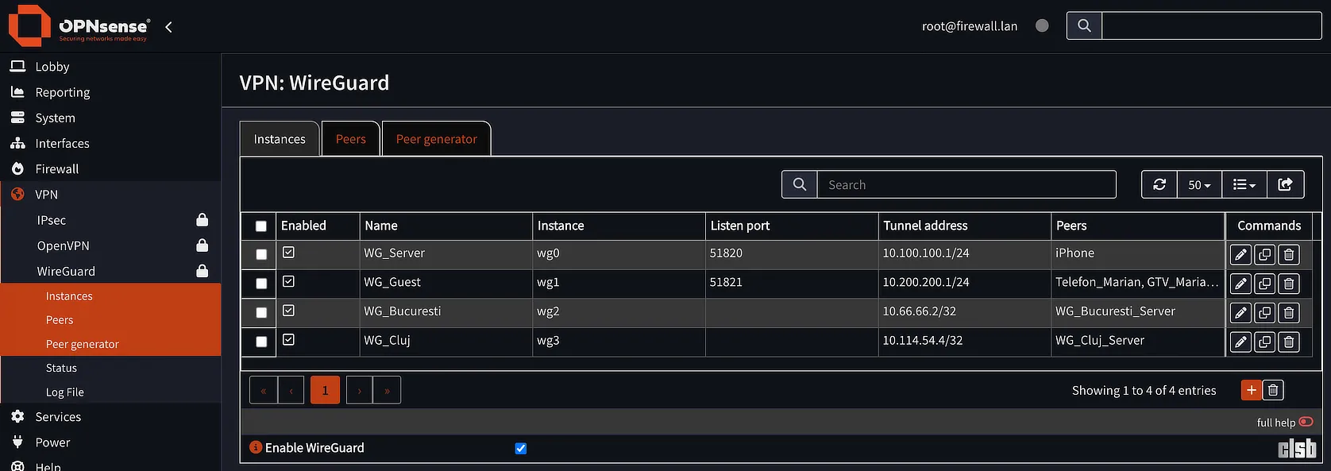Open the Peer generator tab
This screenshot has width=1331, height=471.
coord(436,139)
